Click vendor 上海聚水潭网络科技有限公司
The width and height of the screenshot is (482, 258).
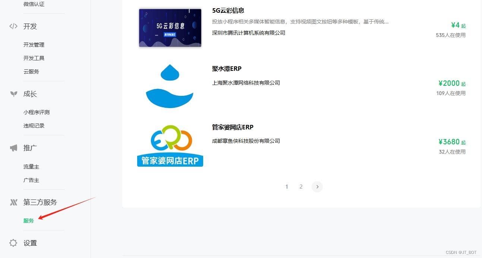click(246, 83)
